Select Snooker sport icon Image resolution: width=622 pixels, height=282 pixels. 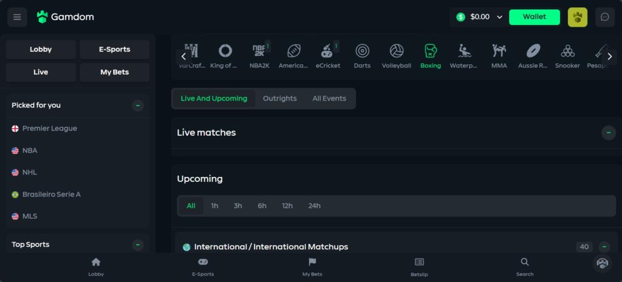point(568,56)
